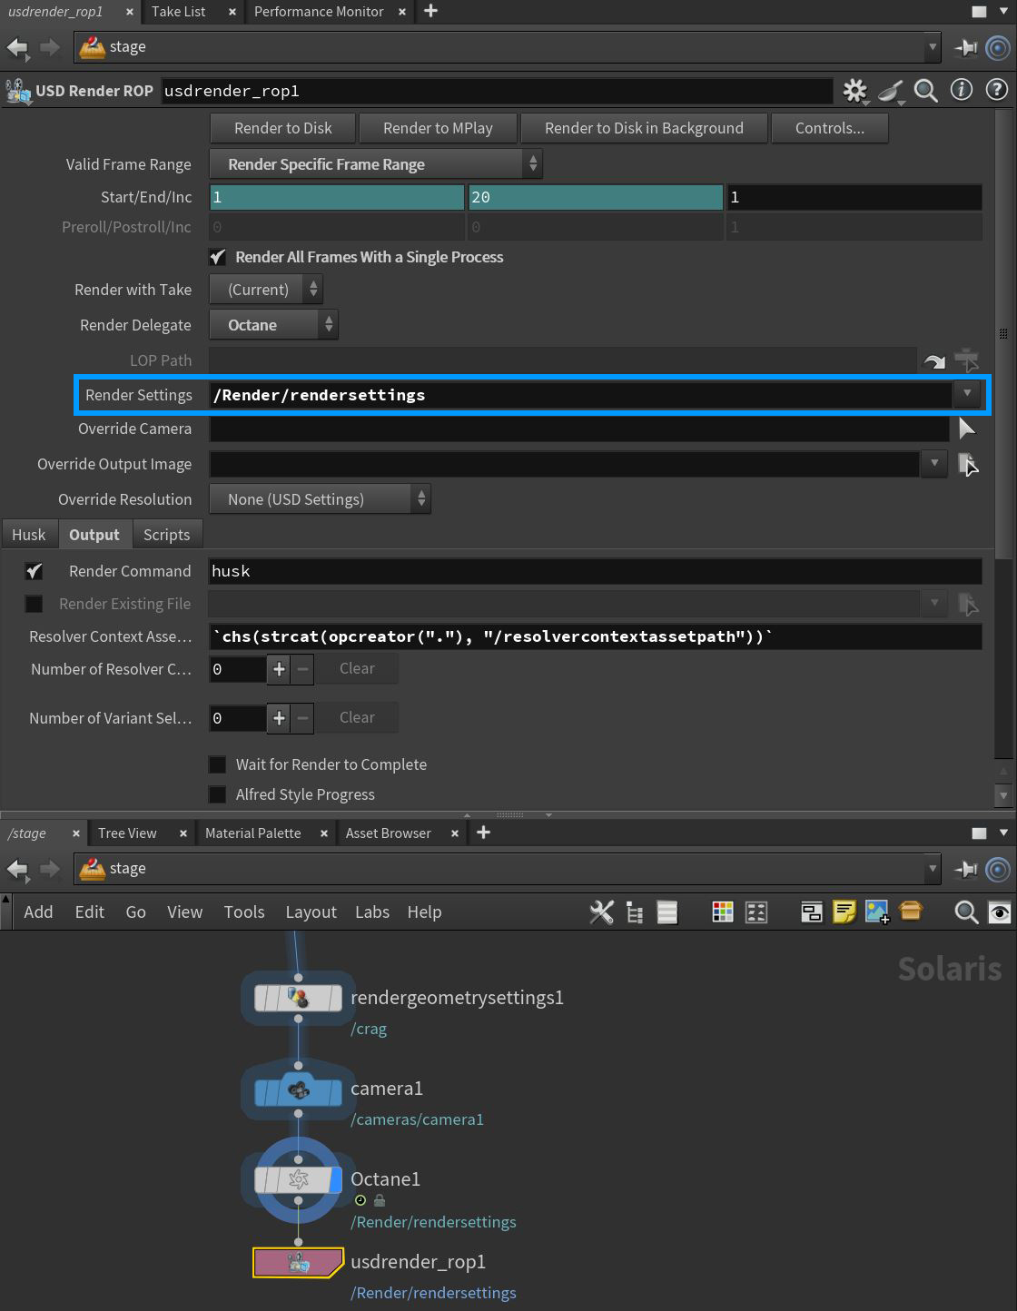Click the info icon for usdrender_rop1 node
Viewport: 1017px width, 1311px height.
(961, 91)
